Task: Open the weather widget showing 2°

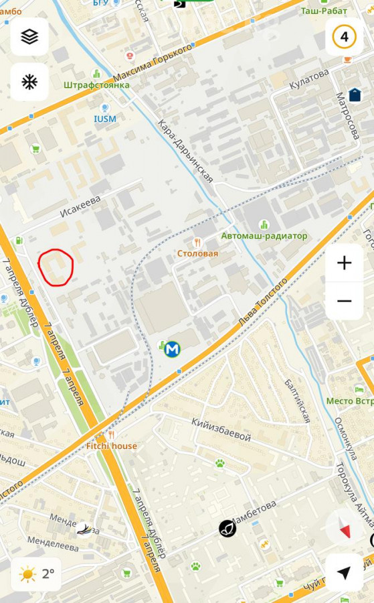Action: tap(36, 574)
